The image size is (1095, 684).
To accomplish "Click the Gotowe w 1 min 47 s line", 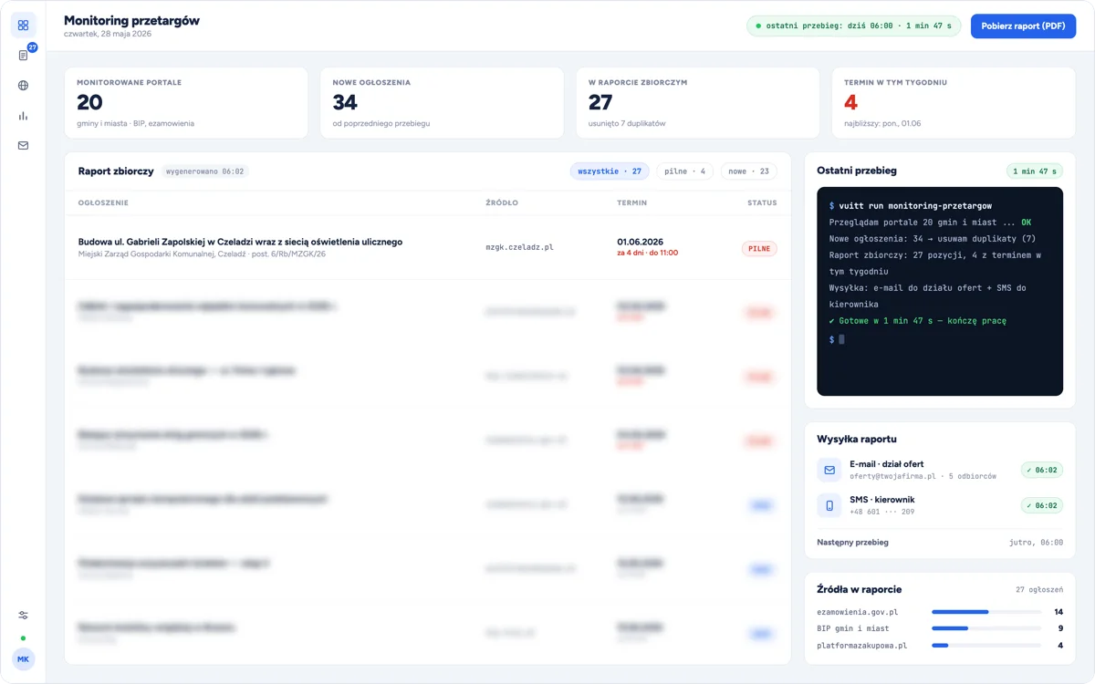I will (x=918, y=321).
